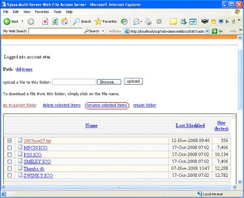Click the My Web Search Search button
The height and width of the screenshot is (198, 244).
point(92,31)
